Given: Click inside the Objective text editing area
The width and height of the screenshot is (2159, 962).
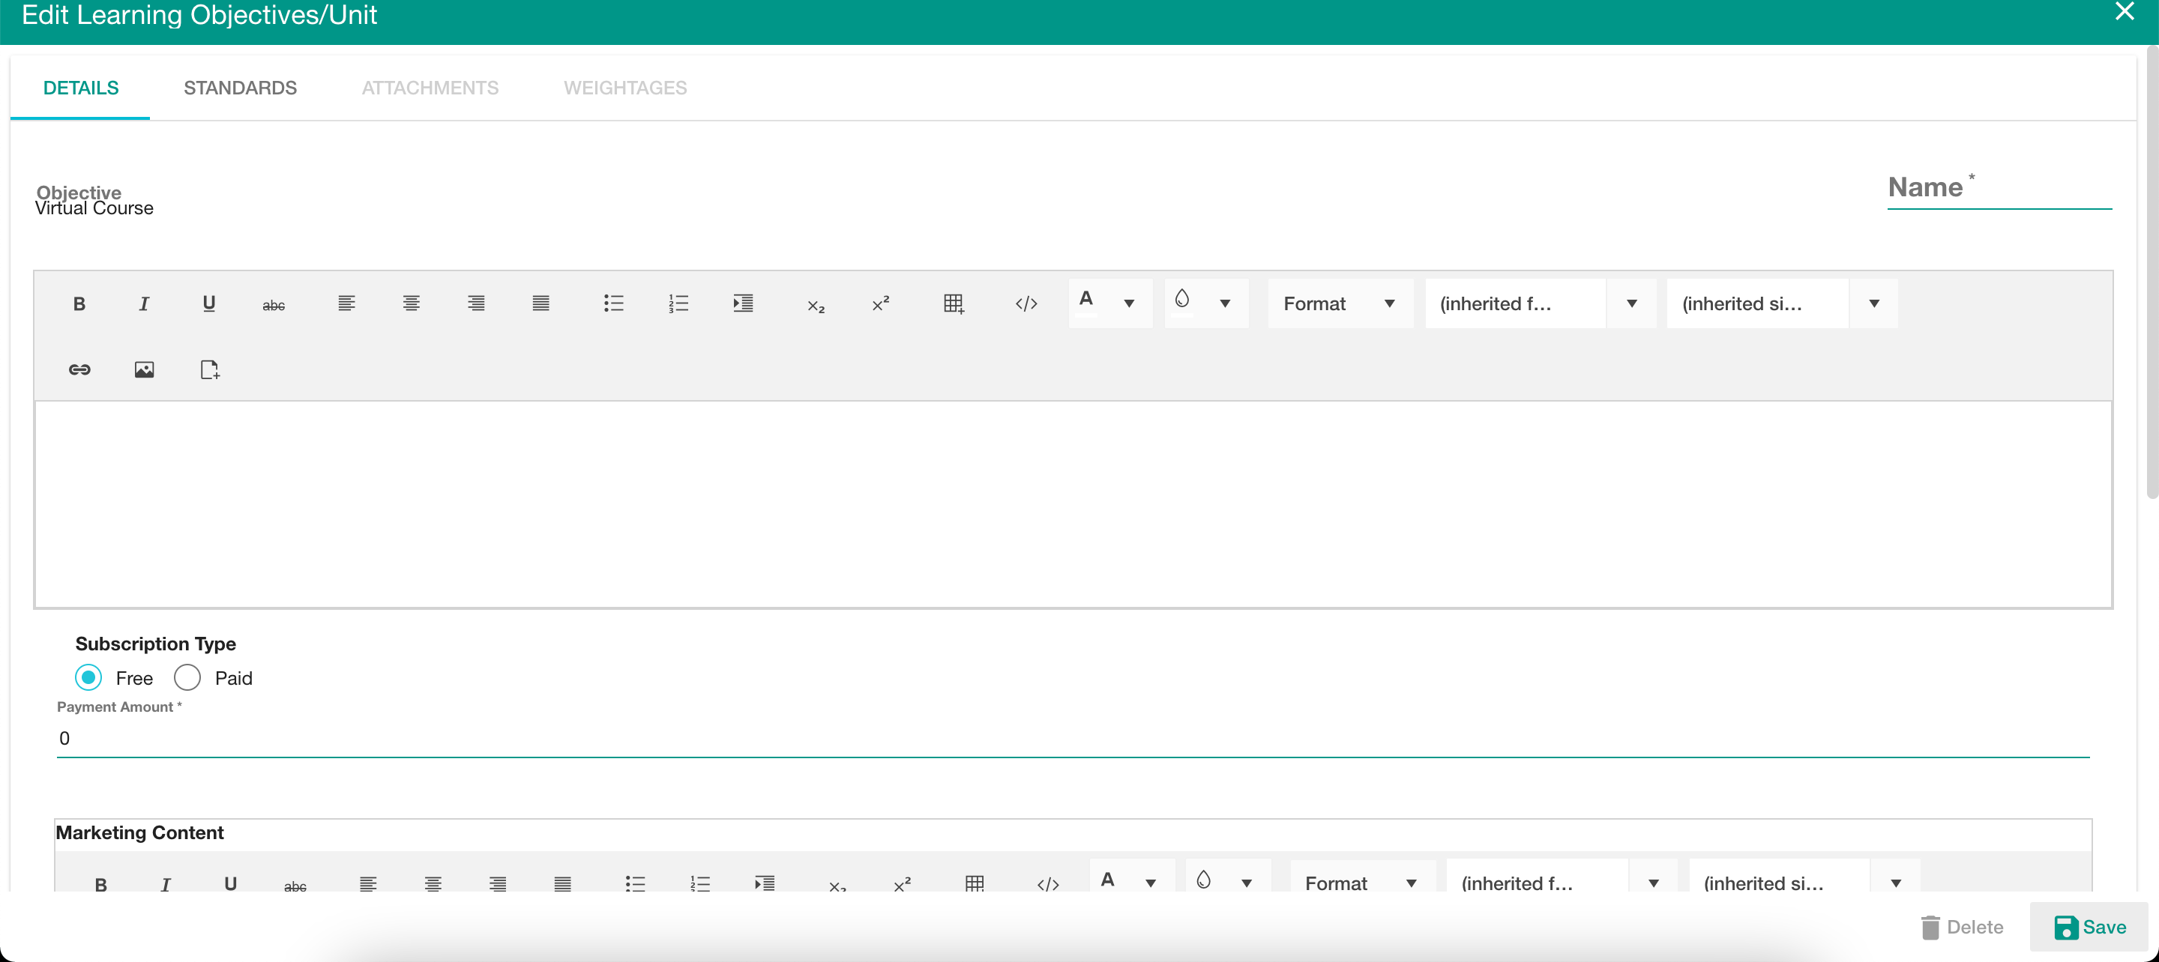Looking at the screenshot, I should click(x=1073, y=504).
